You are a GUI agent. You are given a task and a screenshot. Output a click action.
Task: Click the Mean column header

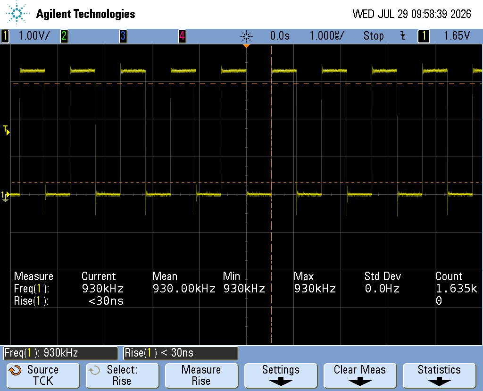point(165,276)
